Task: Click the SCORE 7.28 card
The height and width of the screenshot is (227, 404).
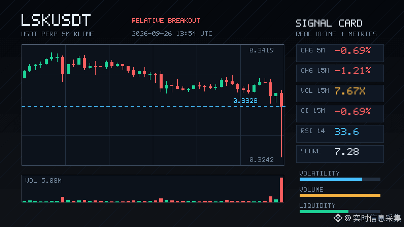Action: tap(340, 154)
